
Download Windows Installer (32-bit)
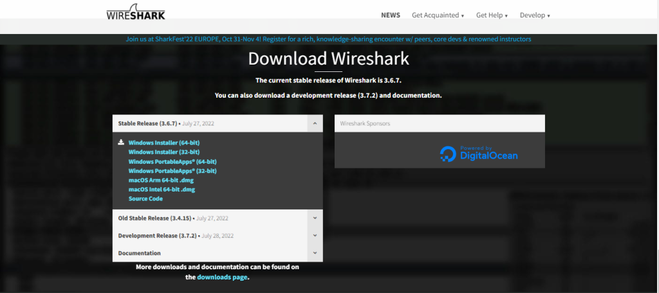pos(164,152)
